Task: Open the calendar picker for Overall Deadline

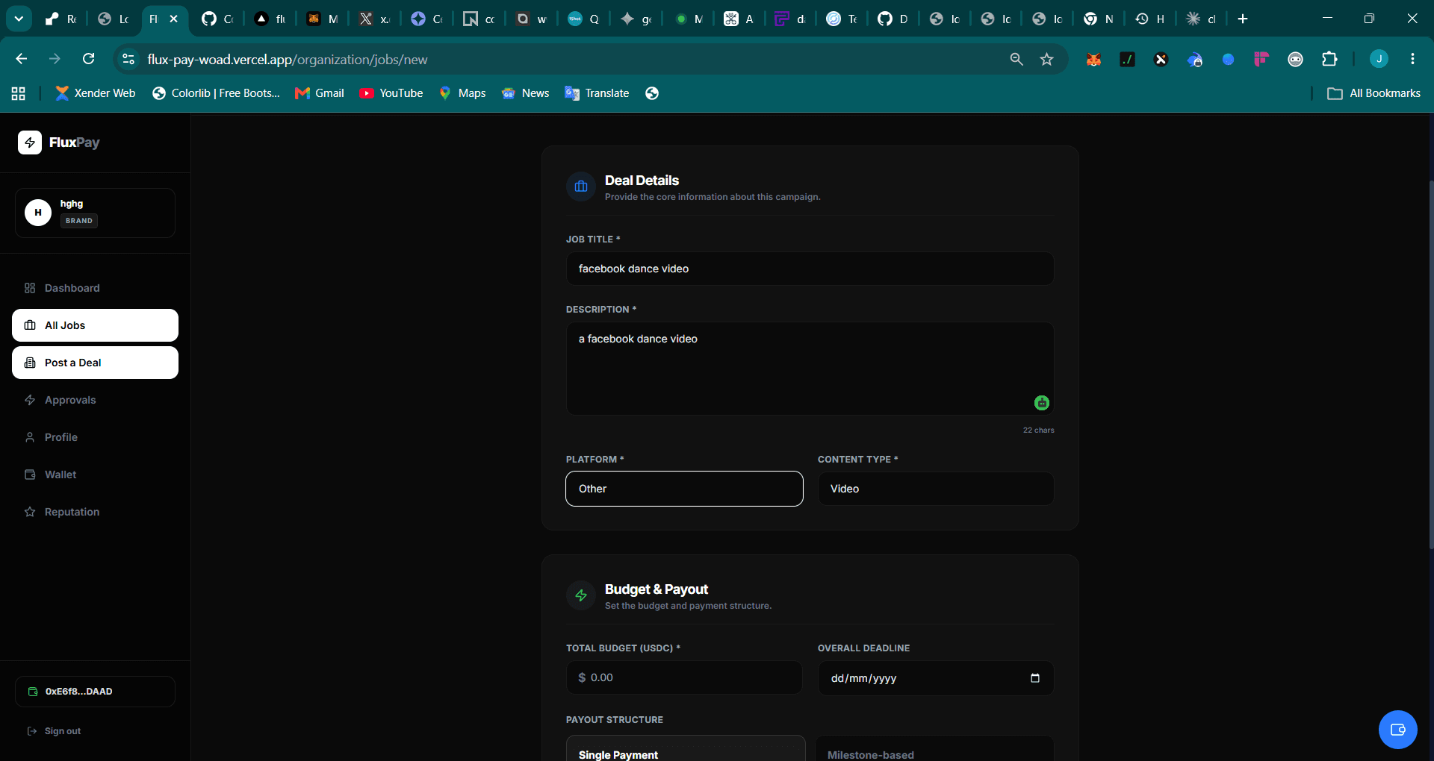Action: click(x=1035, y=678)
